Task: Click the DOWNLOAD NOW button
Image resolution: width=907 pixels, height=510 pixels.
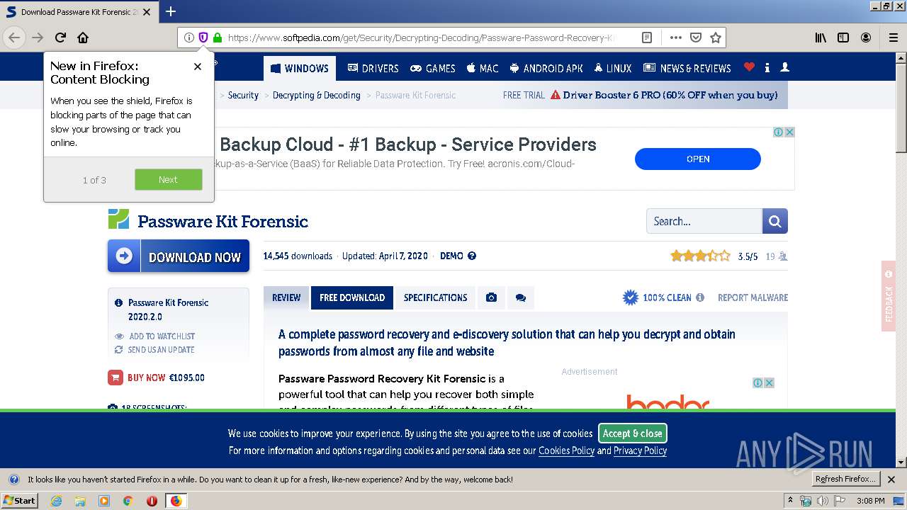Action: [x=179, y=256]
